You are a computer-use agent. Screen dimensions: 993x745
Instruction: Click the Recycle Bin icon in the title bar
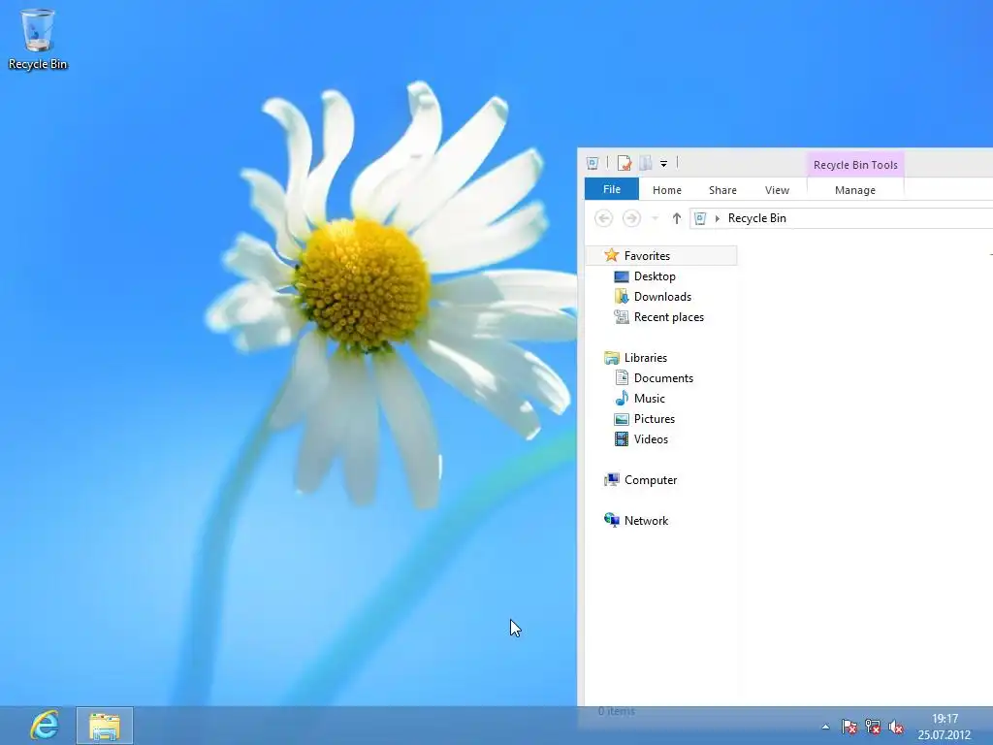(593, 163)
